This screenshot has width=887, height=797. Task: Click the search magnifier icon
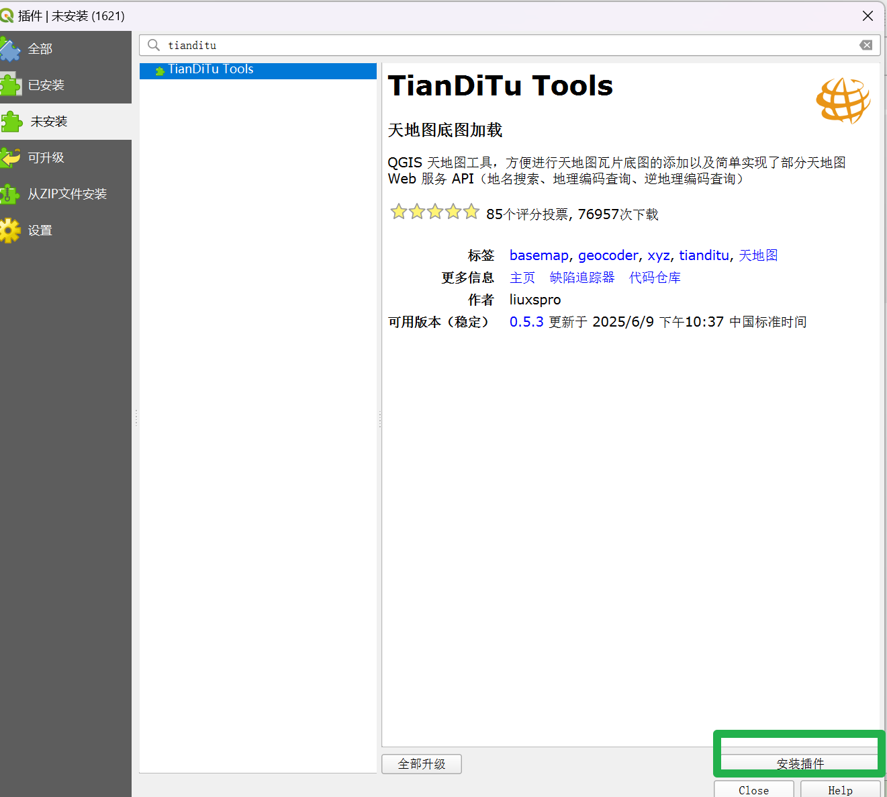pyautogui.click(x=154, y=45)
